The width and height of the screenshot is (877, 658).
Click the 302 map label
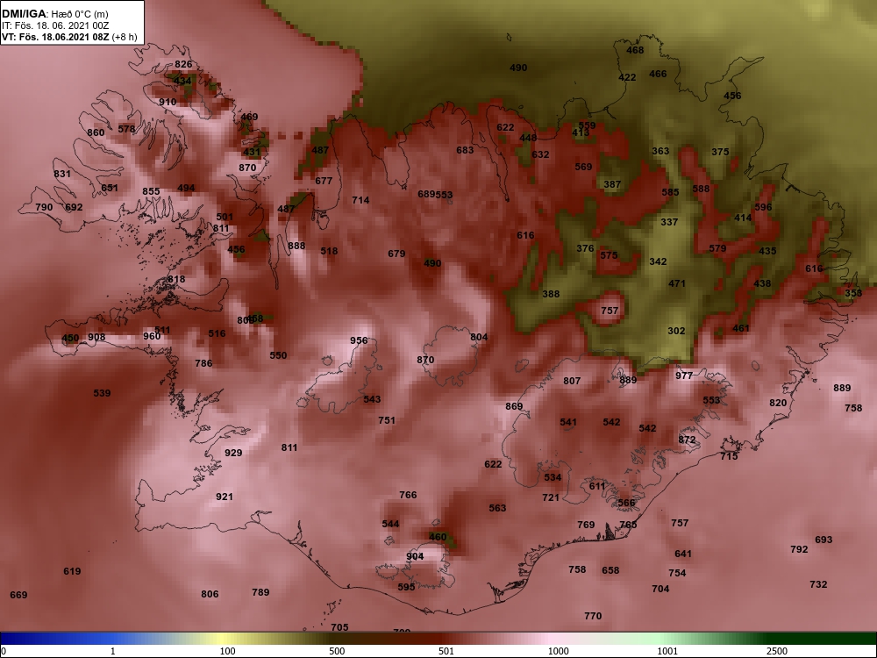(x=676, y=331)
